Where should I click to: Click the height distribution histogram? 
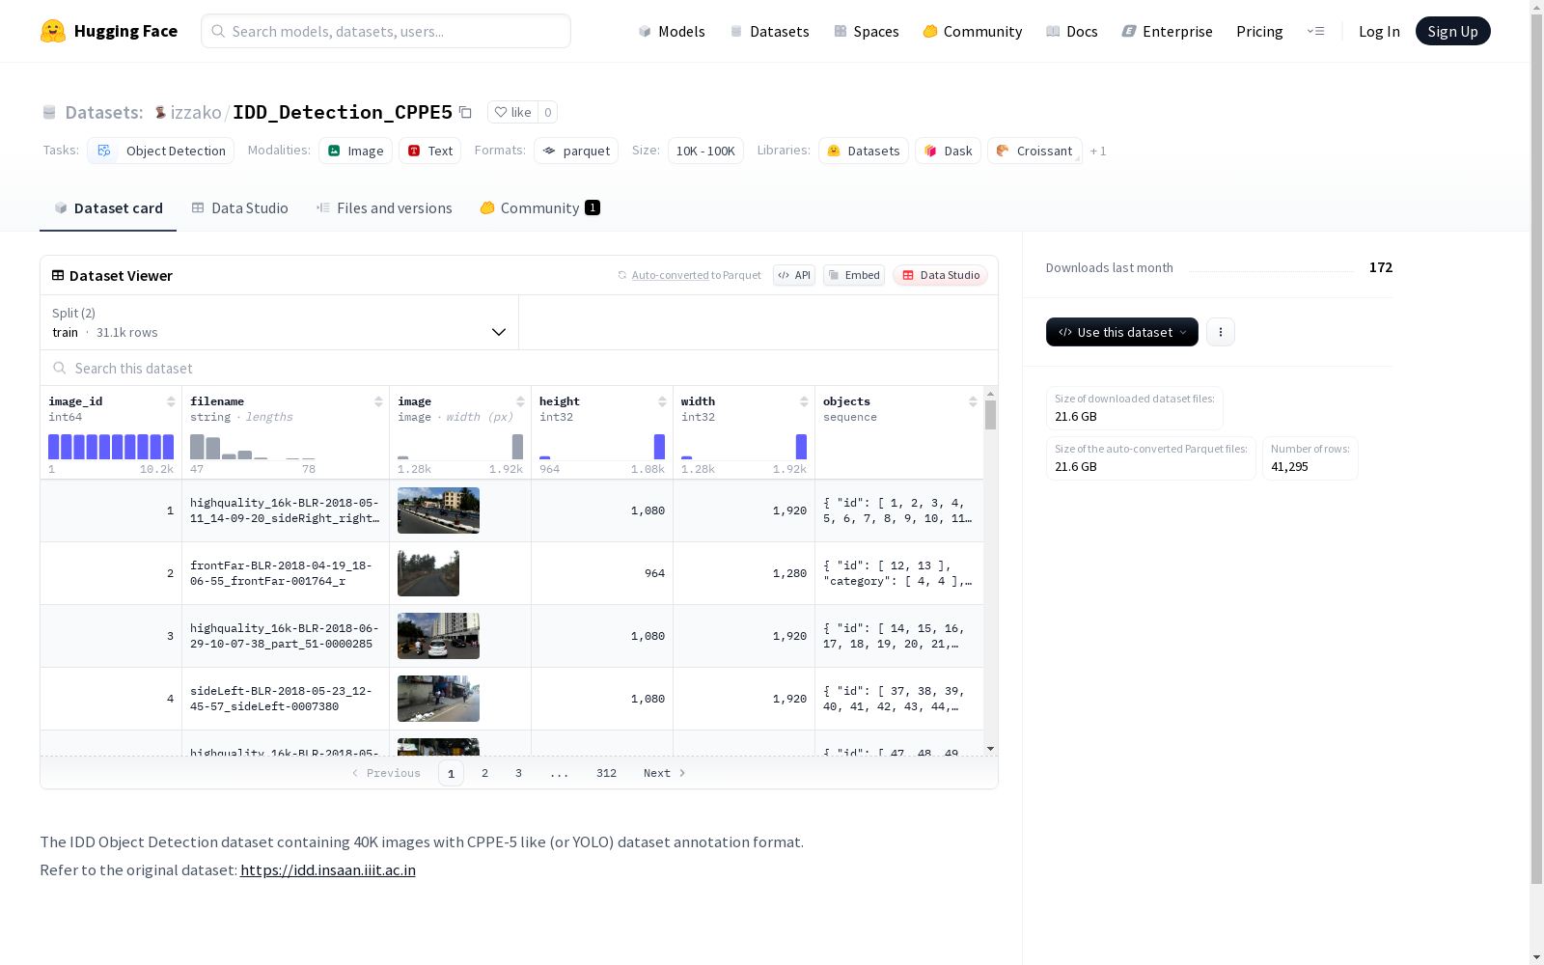click(x=602, y=447)
